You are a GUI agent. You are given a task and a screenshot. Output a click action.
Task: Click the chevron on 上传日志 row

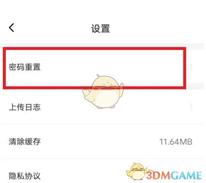(x=191, y=107)
